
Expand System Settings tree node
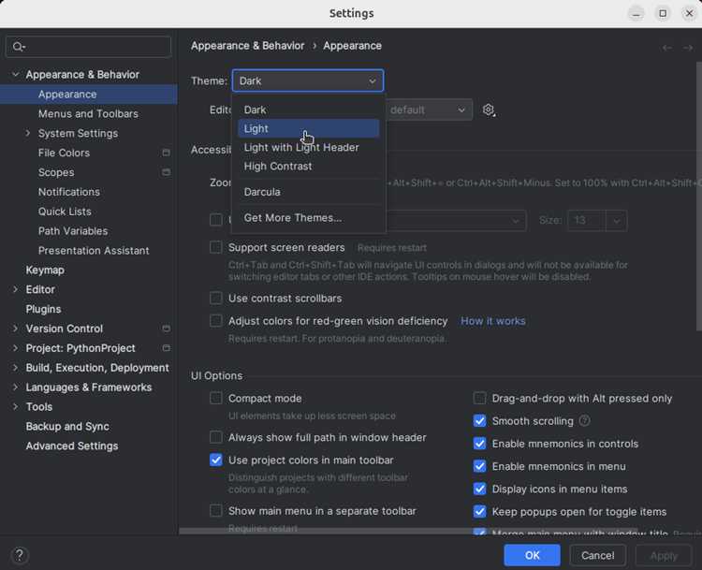click(x=28, y=133)
